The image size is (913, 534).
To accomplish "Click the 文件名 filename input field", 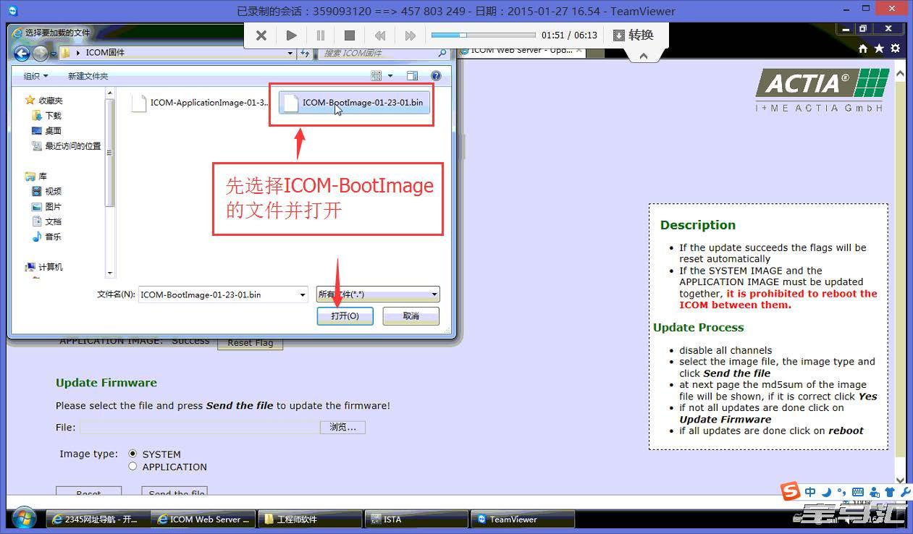I will 218,294.
